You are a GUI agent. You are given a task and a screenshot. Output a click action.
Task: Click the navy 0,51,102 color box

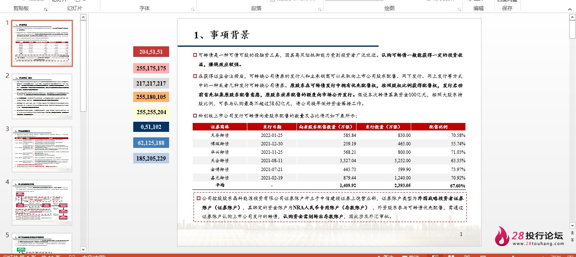[151, 127]
